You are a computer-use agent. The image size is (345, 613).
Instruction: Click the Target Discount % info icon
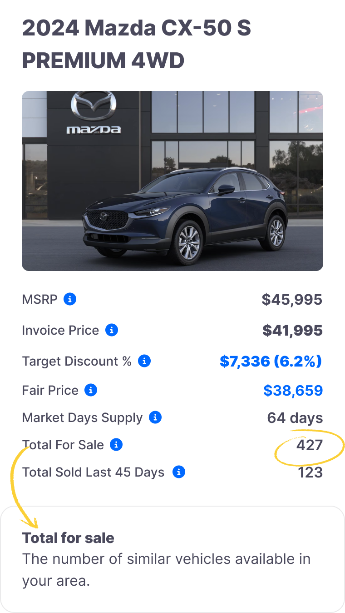click(x=144, y=361)
